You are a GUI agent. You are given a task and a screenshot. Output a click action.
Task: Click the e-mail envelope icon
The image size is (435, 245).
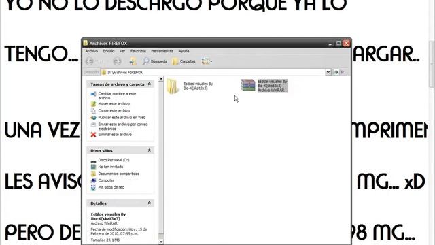[x=94, y=125]
